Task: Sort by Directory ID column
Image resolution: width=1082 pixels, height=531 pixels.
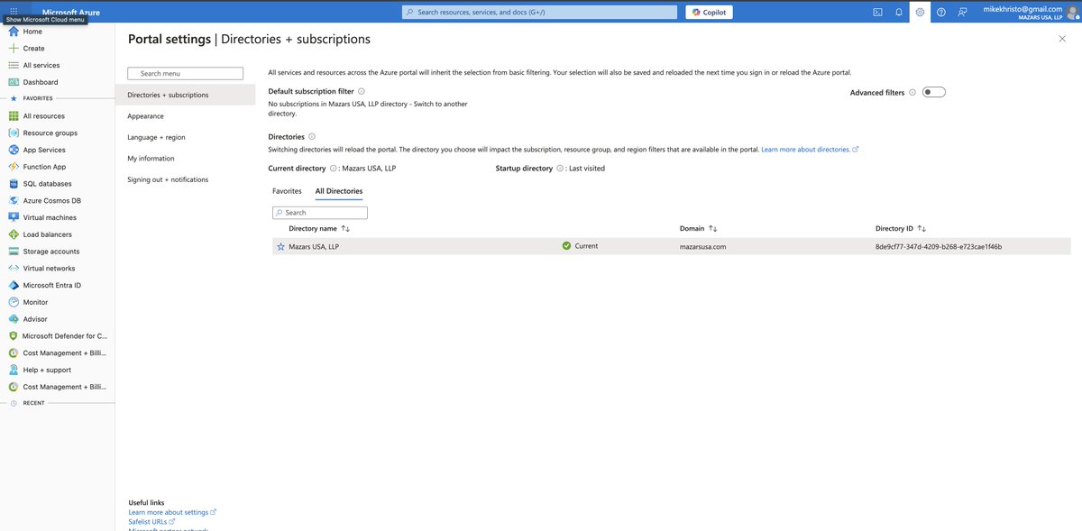Action: point(901,229)
